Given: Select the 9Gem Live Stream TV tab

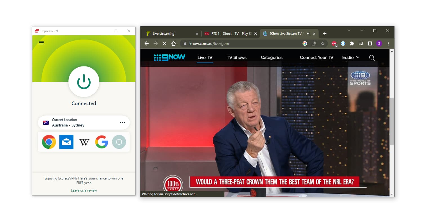Looking at the screenshot, I should coord(289,34).
